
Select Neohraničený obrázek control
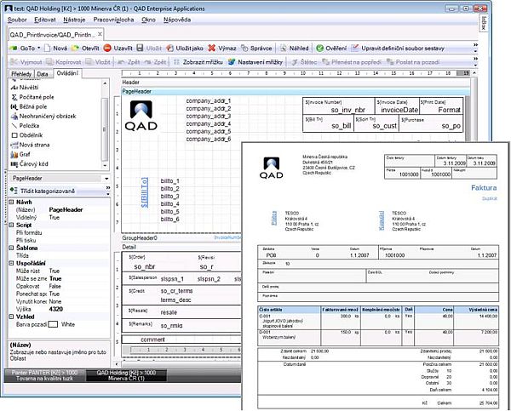pyautogui.click(x=43, y=116)
